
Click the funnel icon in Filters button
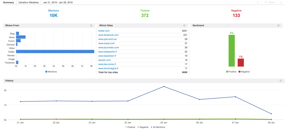point(266,3)
